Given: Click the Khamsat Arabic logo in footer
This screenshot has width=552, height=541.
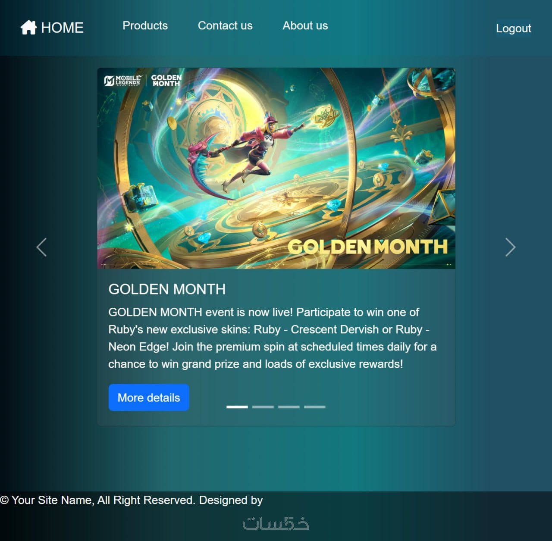Looking at the screenshot, I should point(276,523).
